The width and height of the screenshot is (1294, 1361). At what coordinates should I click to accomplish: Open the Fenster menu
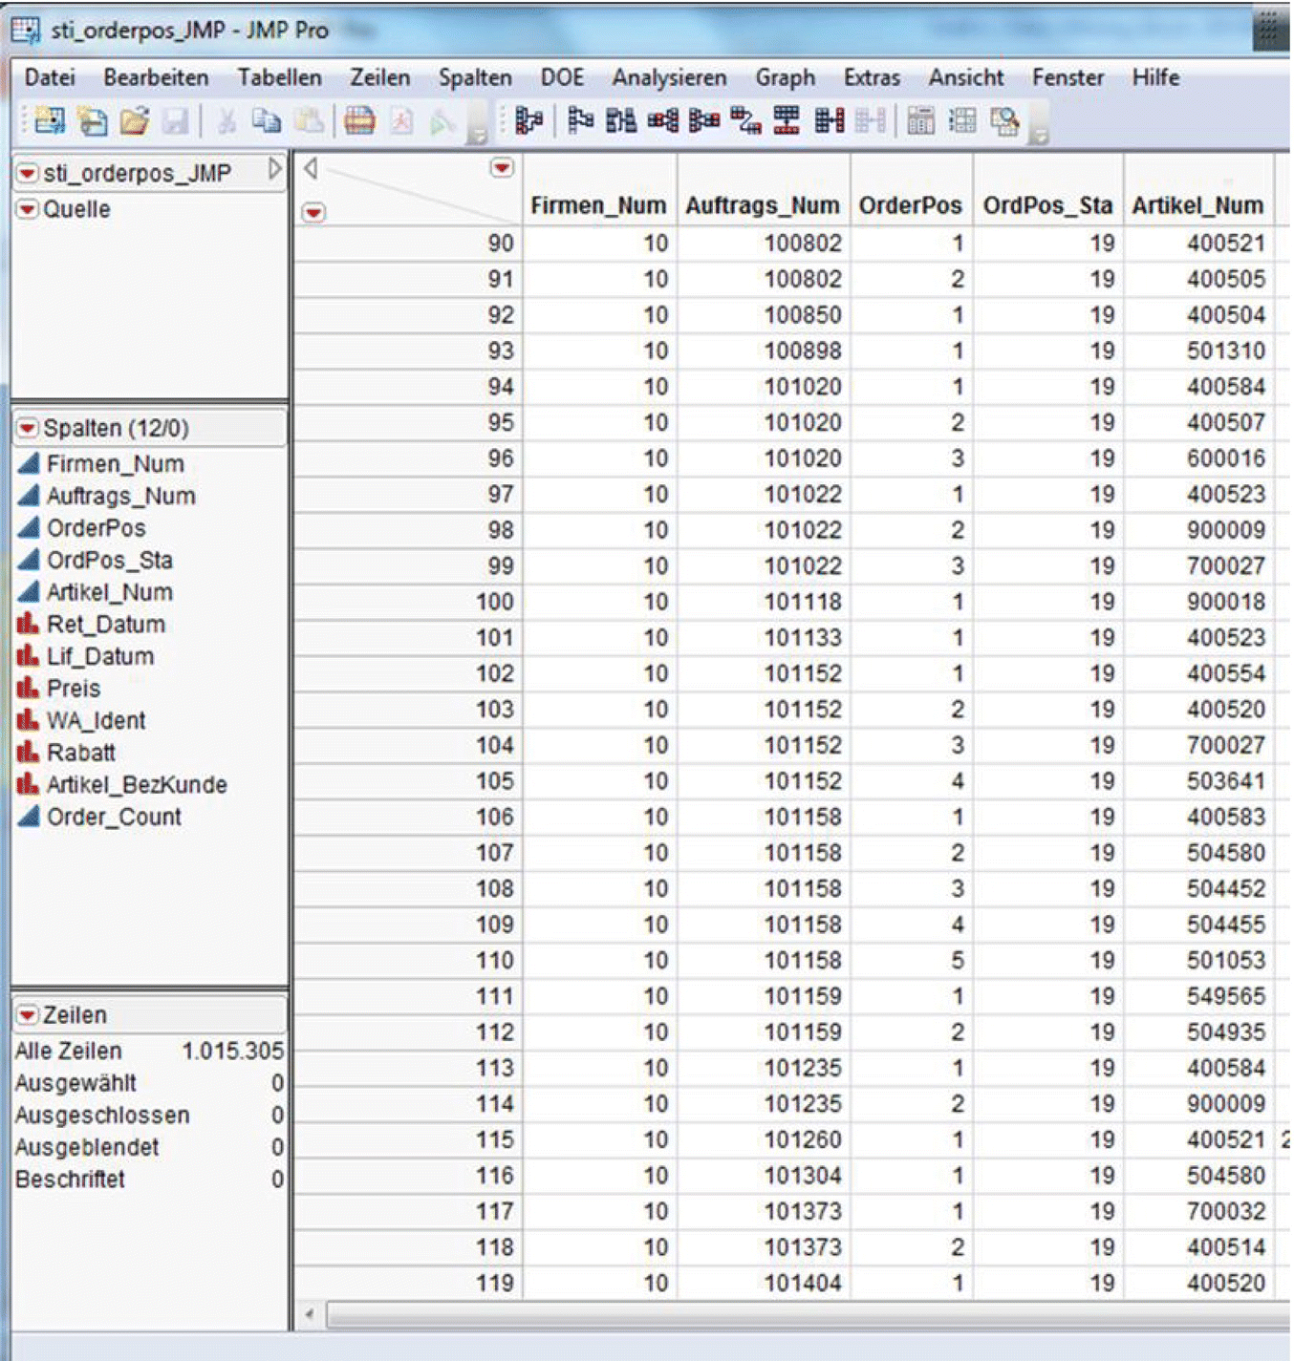1068,77
